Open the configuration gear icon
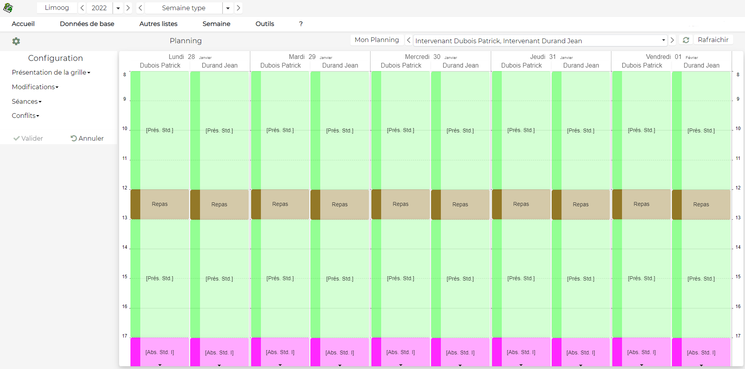 [16, 41]
